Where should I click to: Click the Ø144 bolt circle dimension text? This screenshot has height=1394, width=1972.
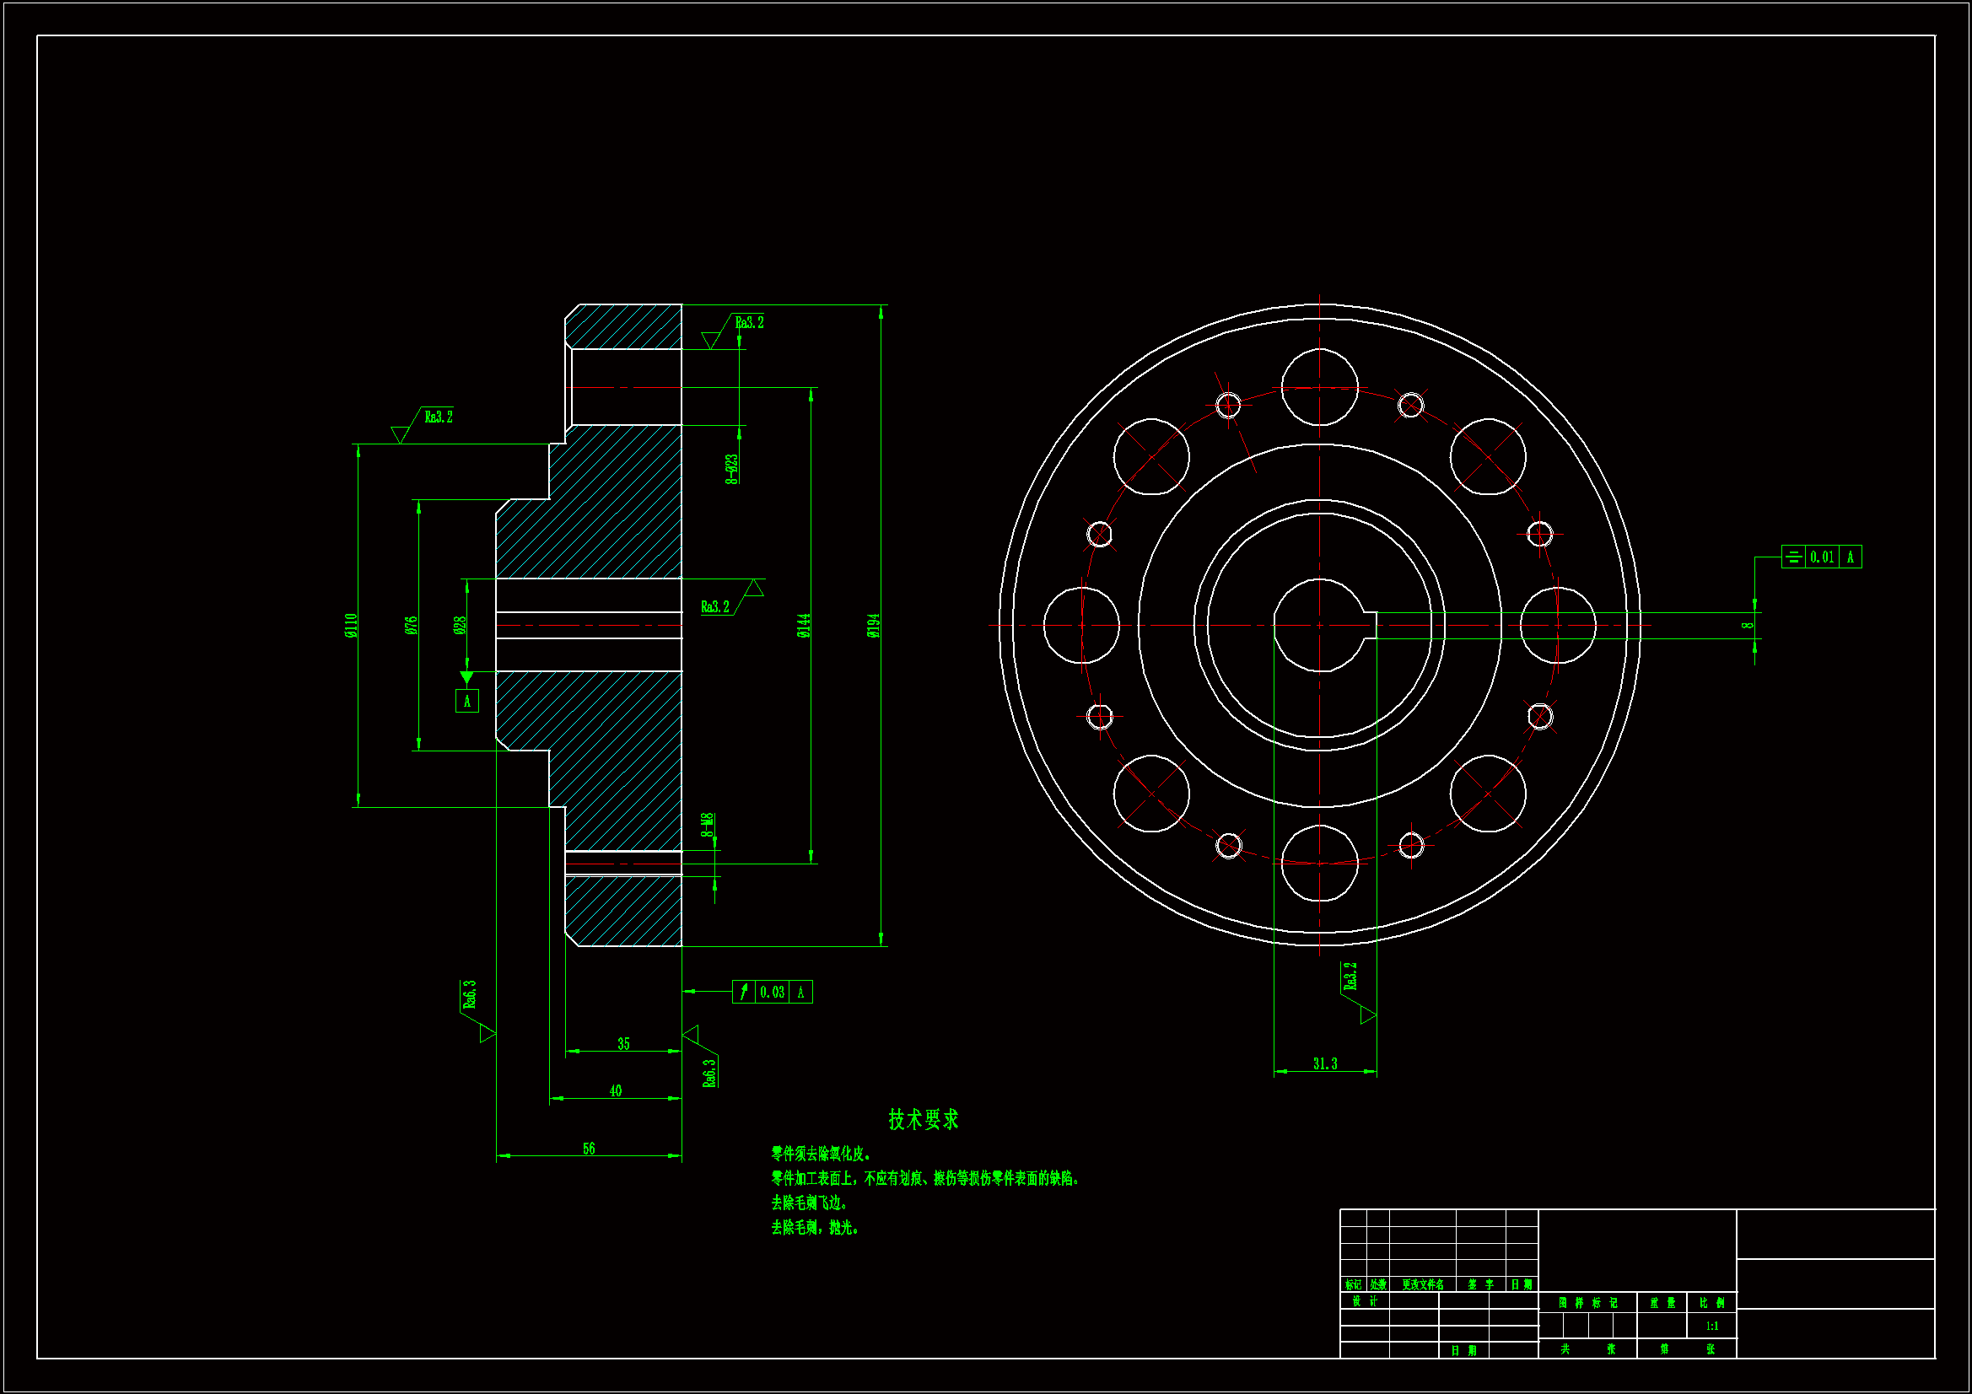(804, 625)
